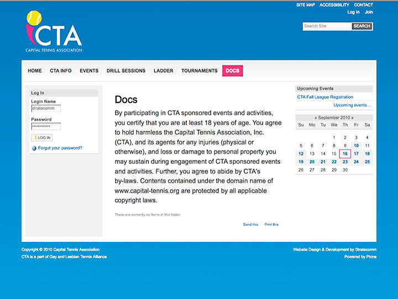Switch to the TOURNAMENTS tab
The height and width of the screenshot is (299, 398).
click(x=200, y=71)
